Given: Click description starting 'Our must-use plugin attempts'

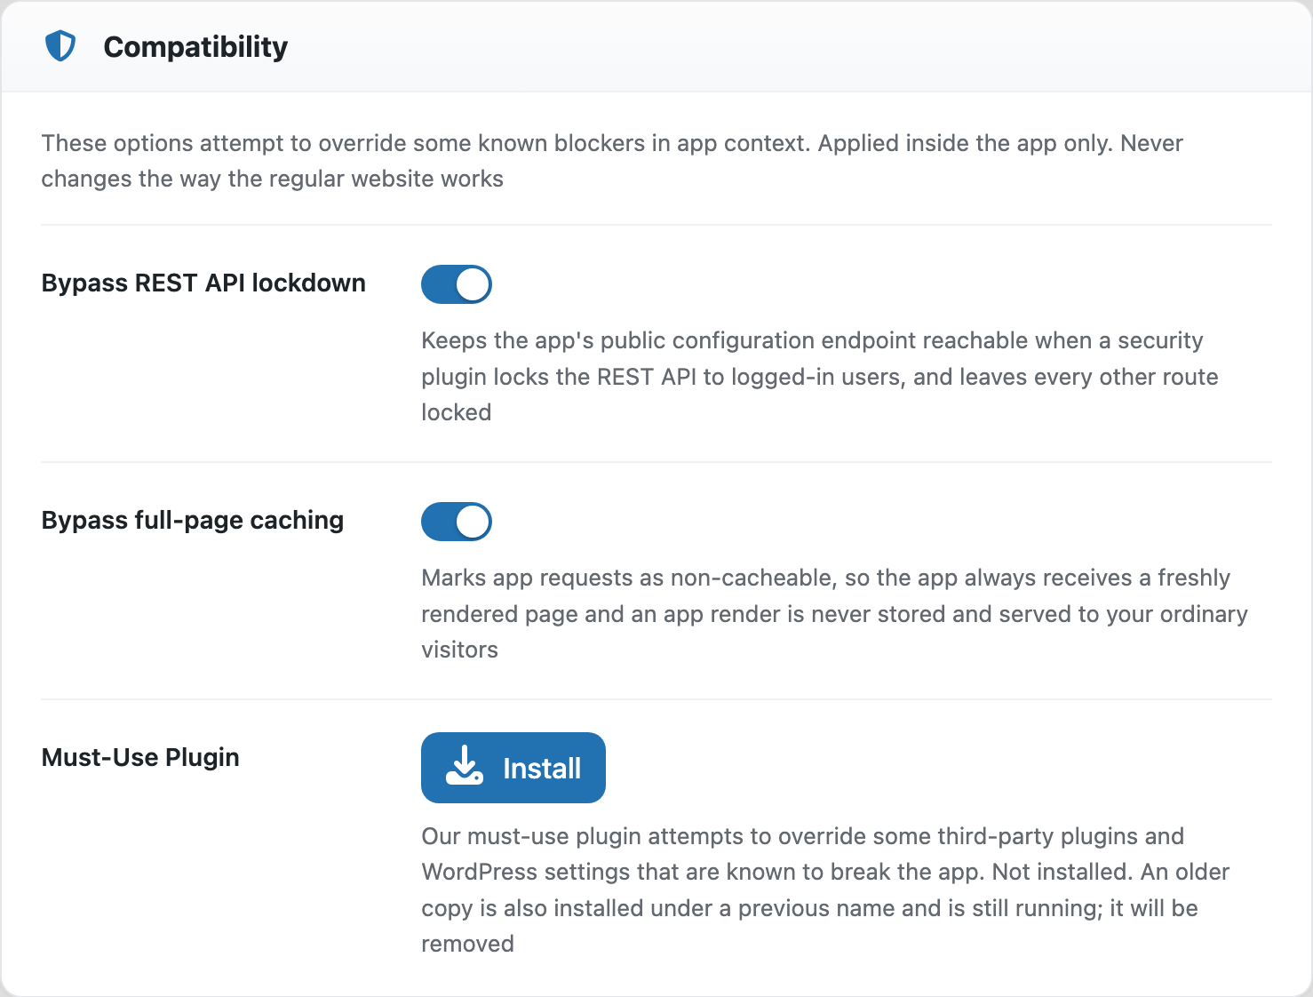Looking at the screenshot, I should 825,889.
